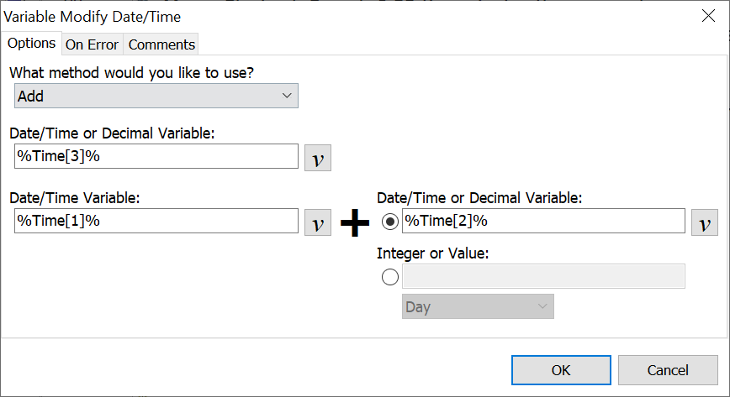Open variable picker for the %Time[2]% field
730x397 pixels.
[704, 222]
